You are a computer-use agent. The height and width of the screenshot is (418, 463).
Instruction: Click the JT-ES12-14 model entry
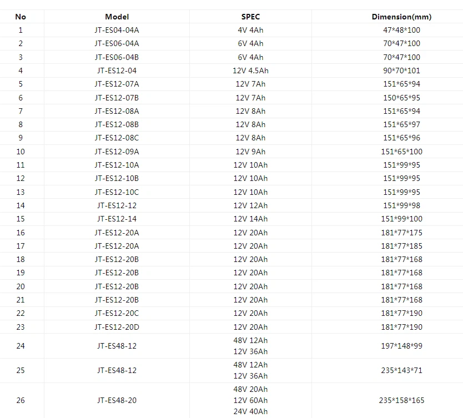click(117, 219)
